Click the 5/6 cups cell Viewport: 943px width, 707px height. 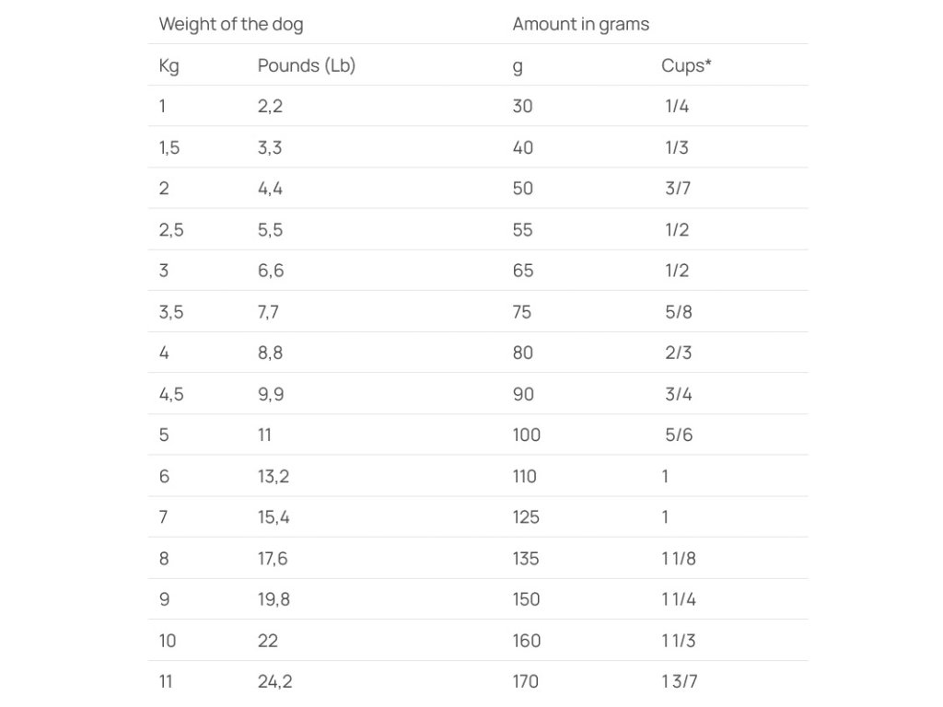click(678, 435)
